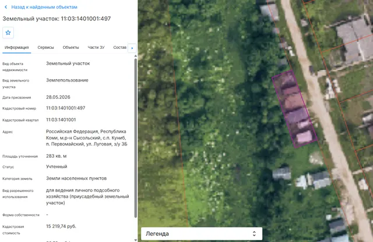This screenshot has height=242, width=373.
Task: Click the label Площадь уточненная
Action: click(x=20, y=156)
